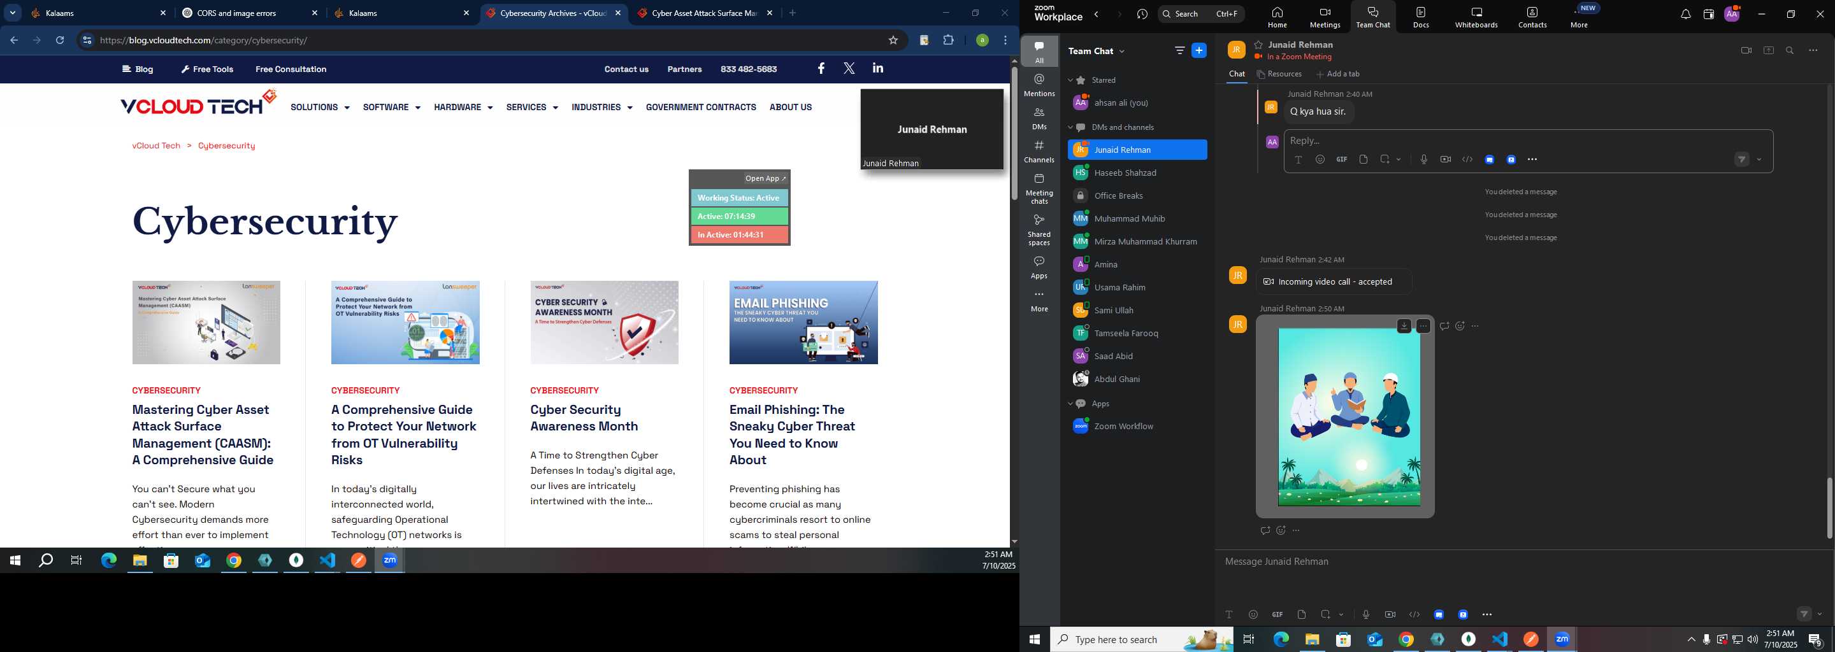This screenshot has width=1835, height=652.
Task: Click the share screen icon in chat header
Action: pos(1768,50)
